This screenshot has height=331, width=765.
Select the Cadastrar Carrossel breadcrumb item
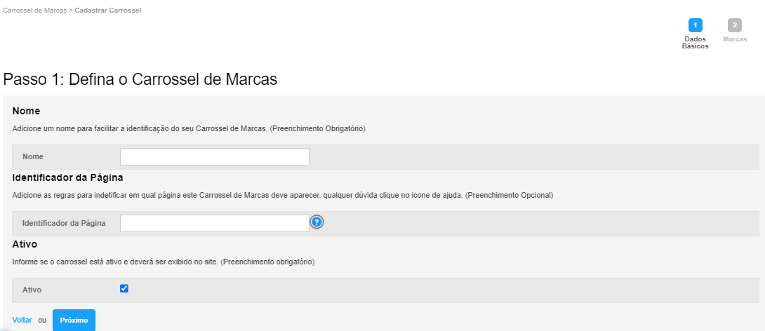pyautogui.click(x=108, y=10)
